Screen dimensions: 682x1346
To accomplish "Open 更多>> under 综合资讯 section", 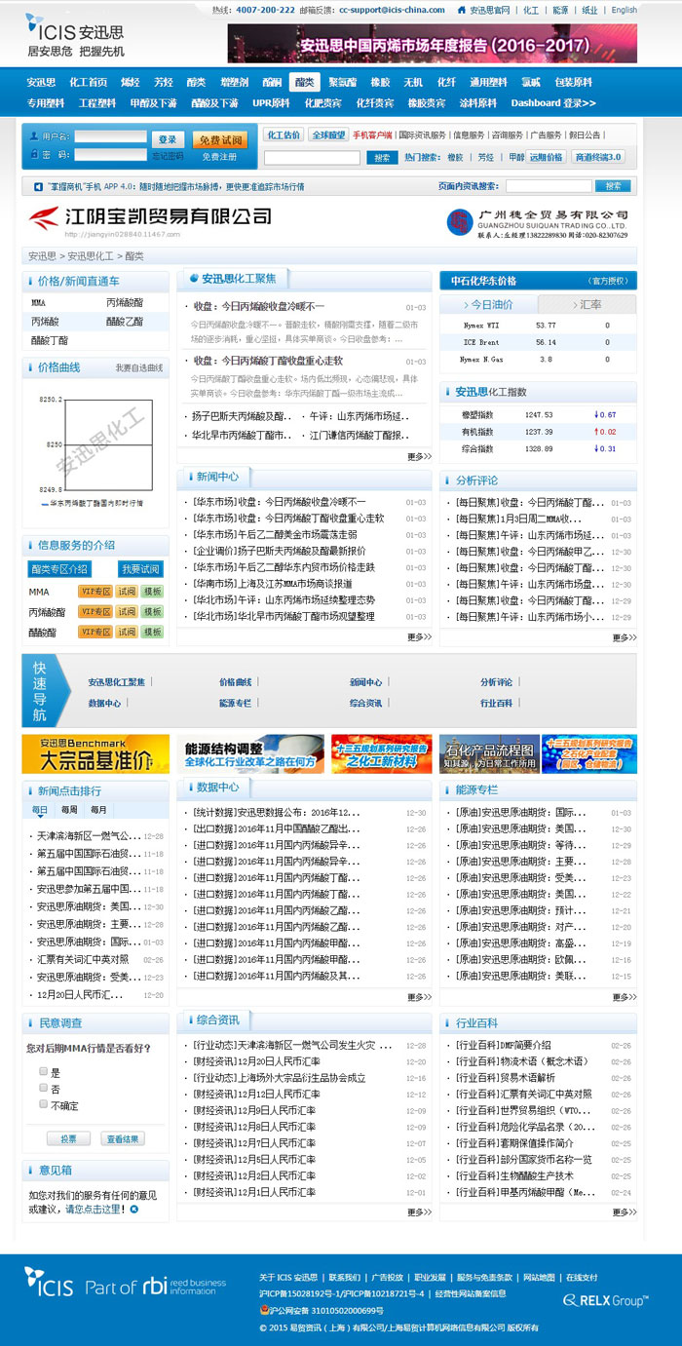I will [419, 1211].
